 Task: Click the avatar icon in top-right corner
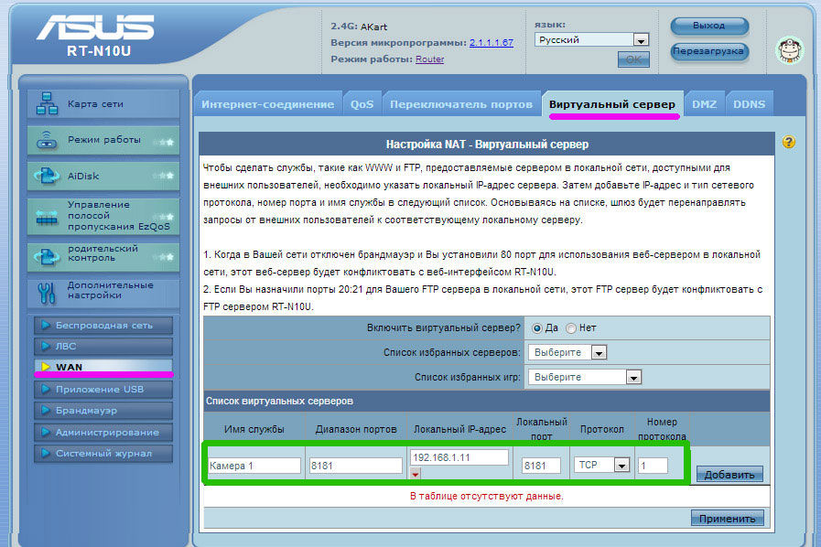[x=788, y=49]
